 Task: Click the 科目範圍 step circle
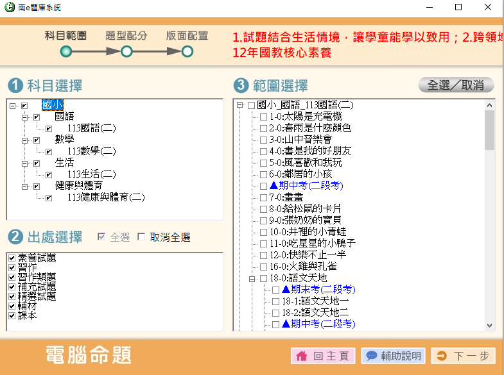(x=65, y=51)
